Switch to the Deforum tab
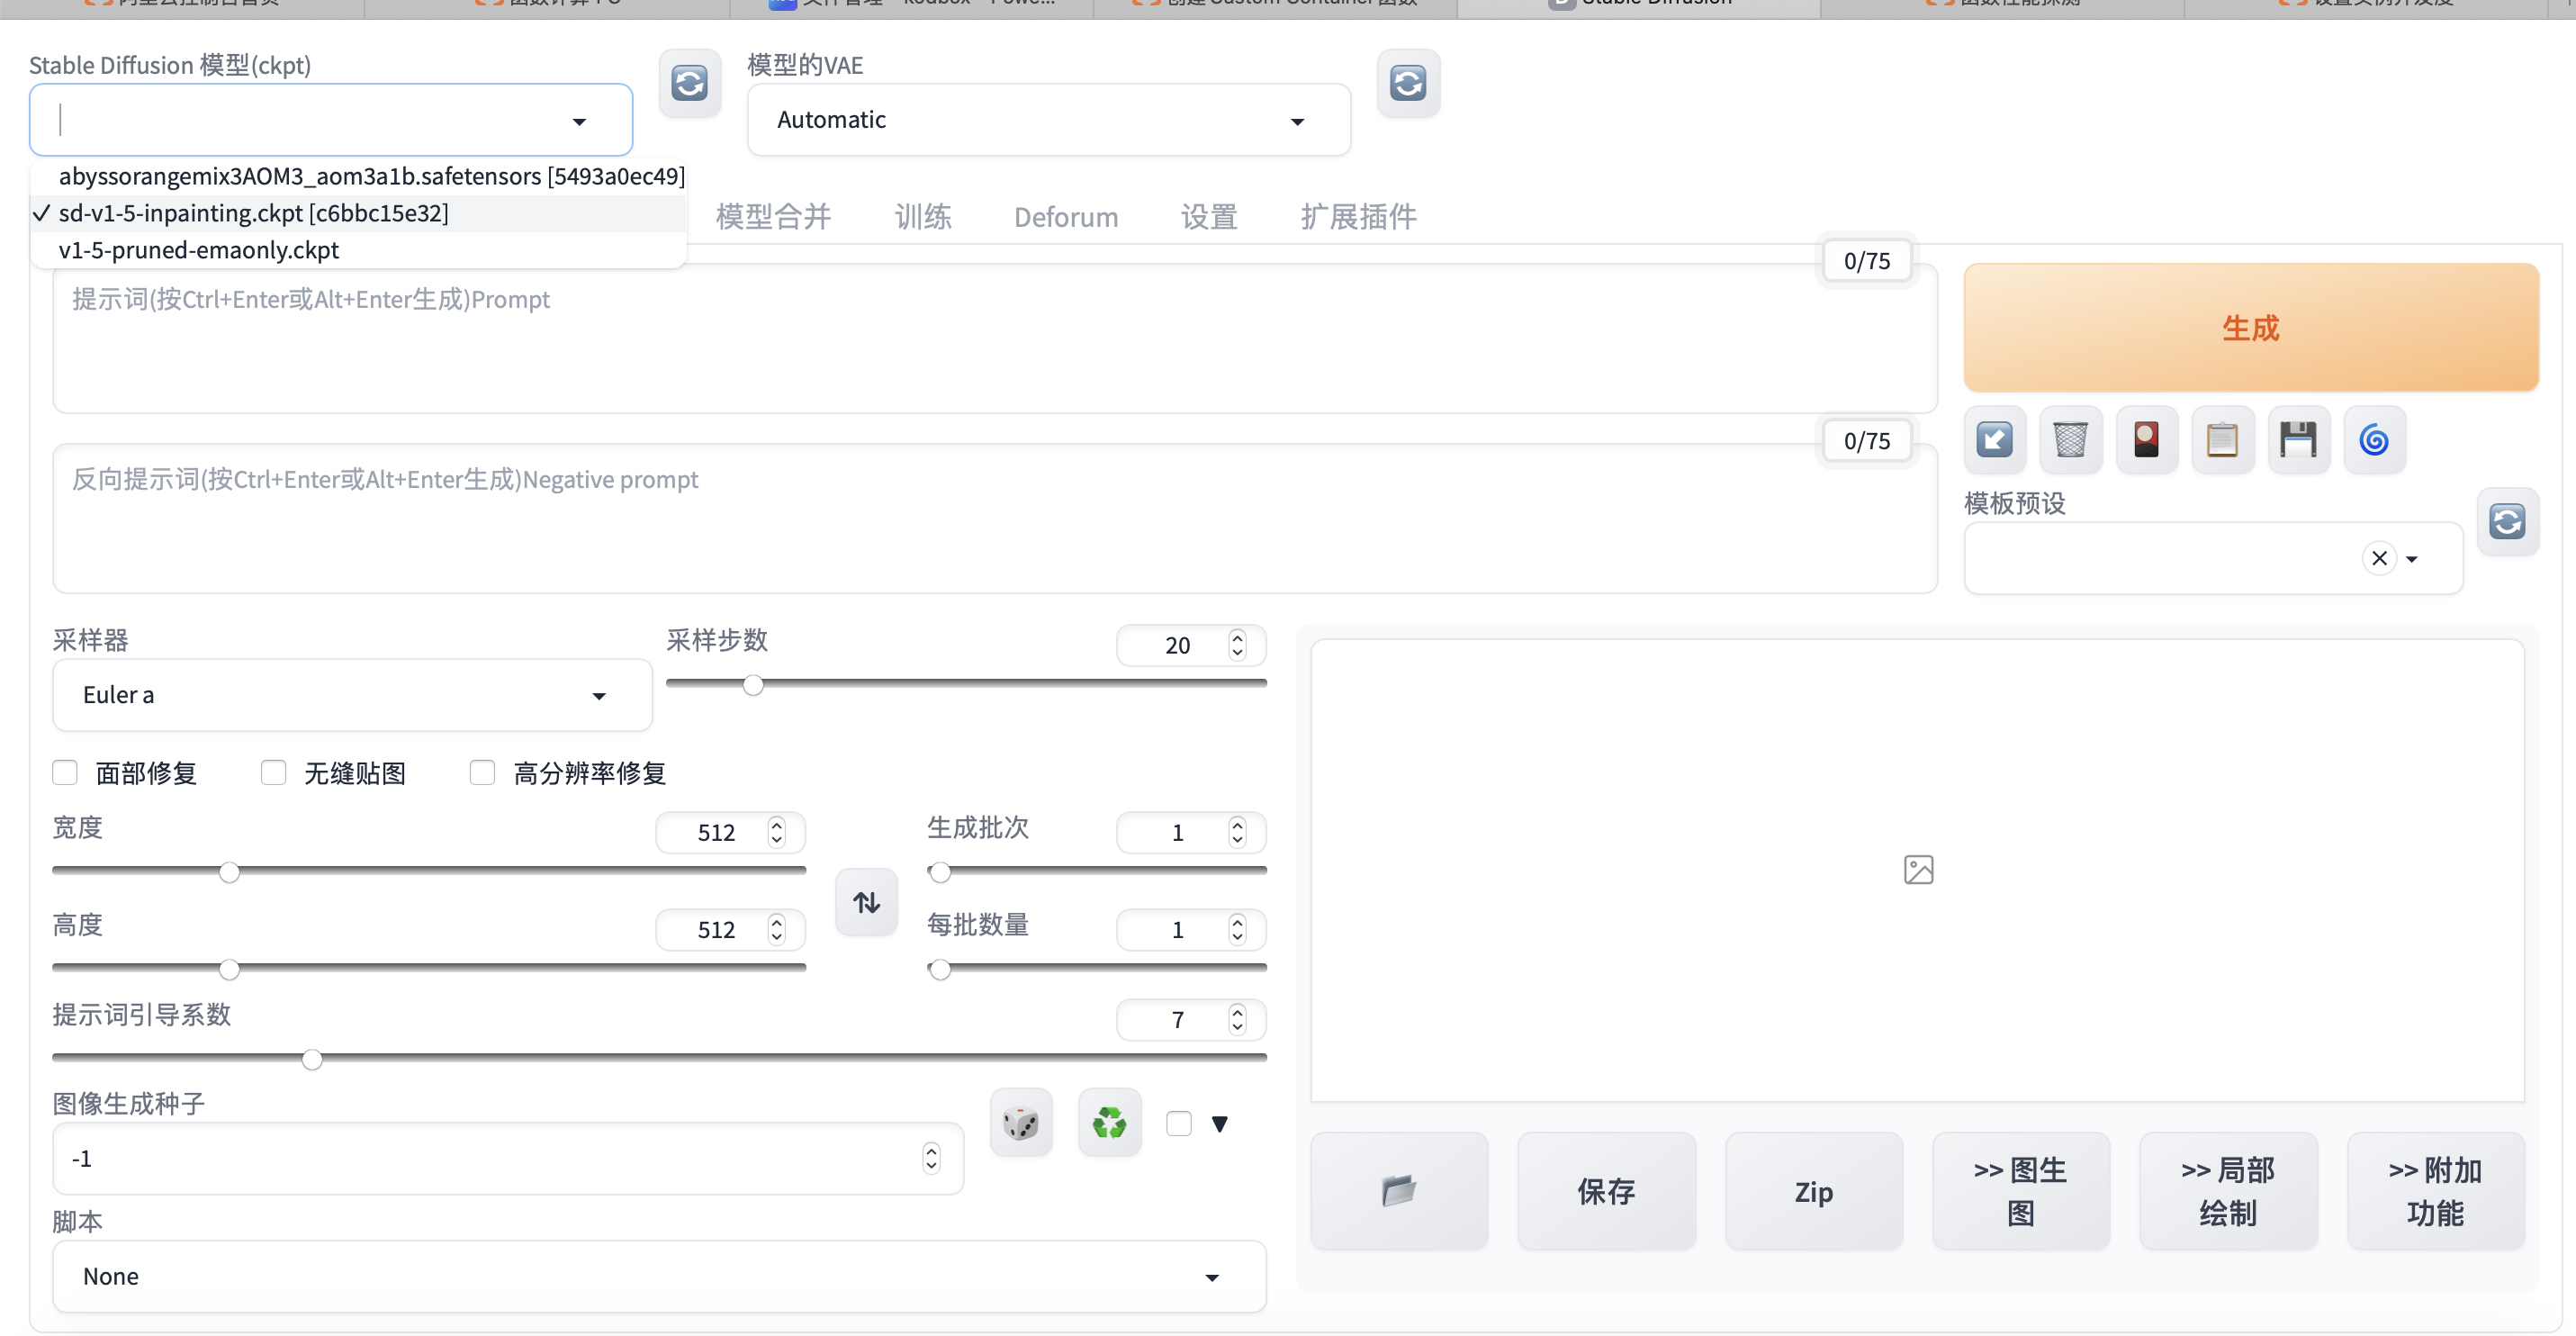 [1065, 217]
